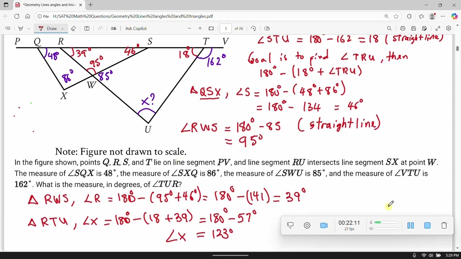Image resolution: width=461 pixels, height=259 pixels.
Task: Print the PDF document
Action: 403,28
